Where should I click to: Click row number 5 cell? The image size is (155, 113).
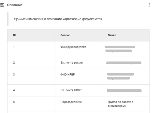(x=31, y=104)
